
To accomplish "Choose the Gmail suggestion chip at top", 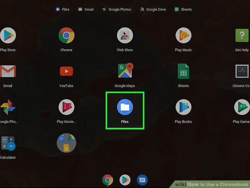I will click(86, 9).
